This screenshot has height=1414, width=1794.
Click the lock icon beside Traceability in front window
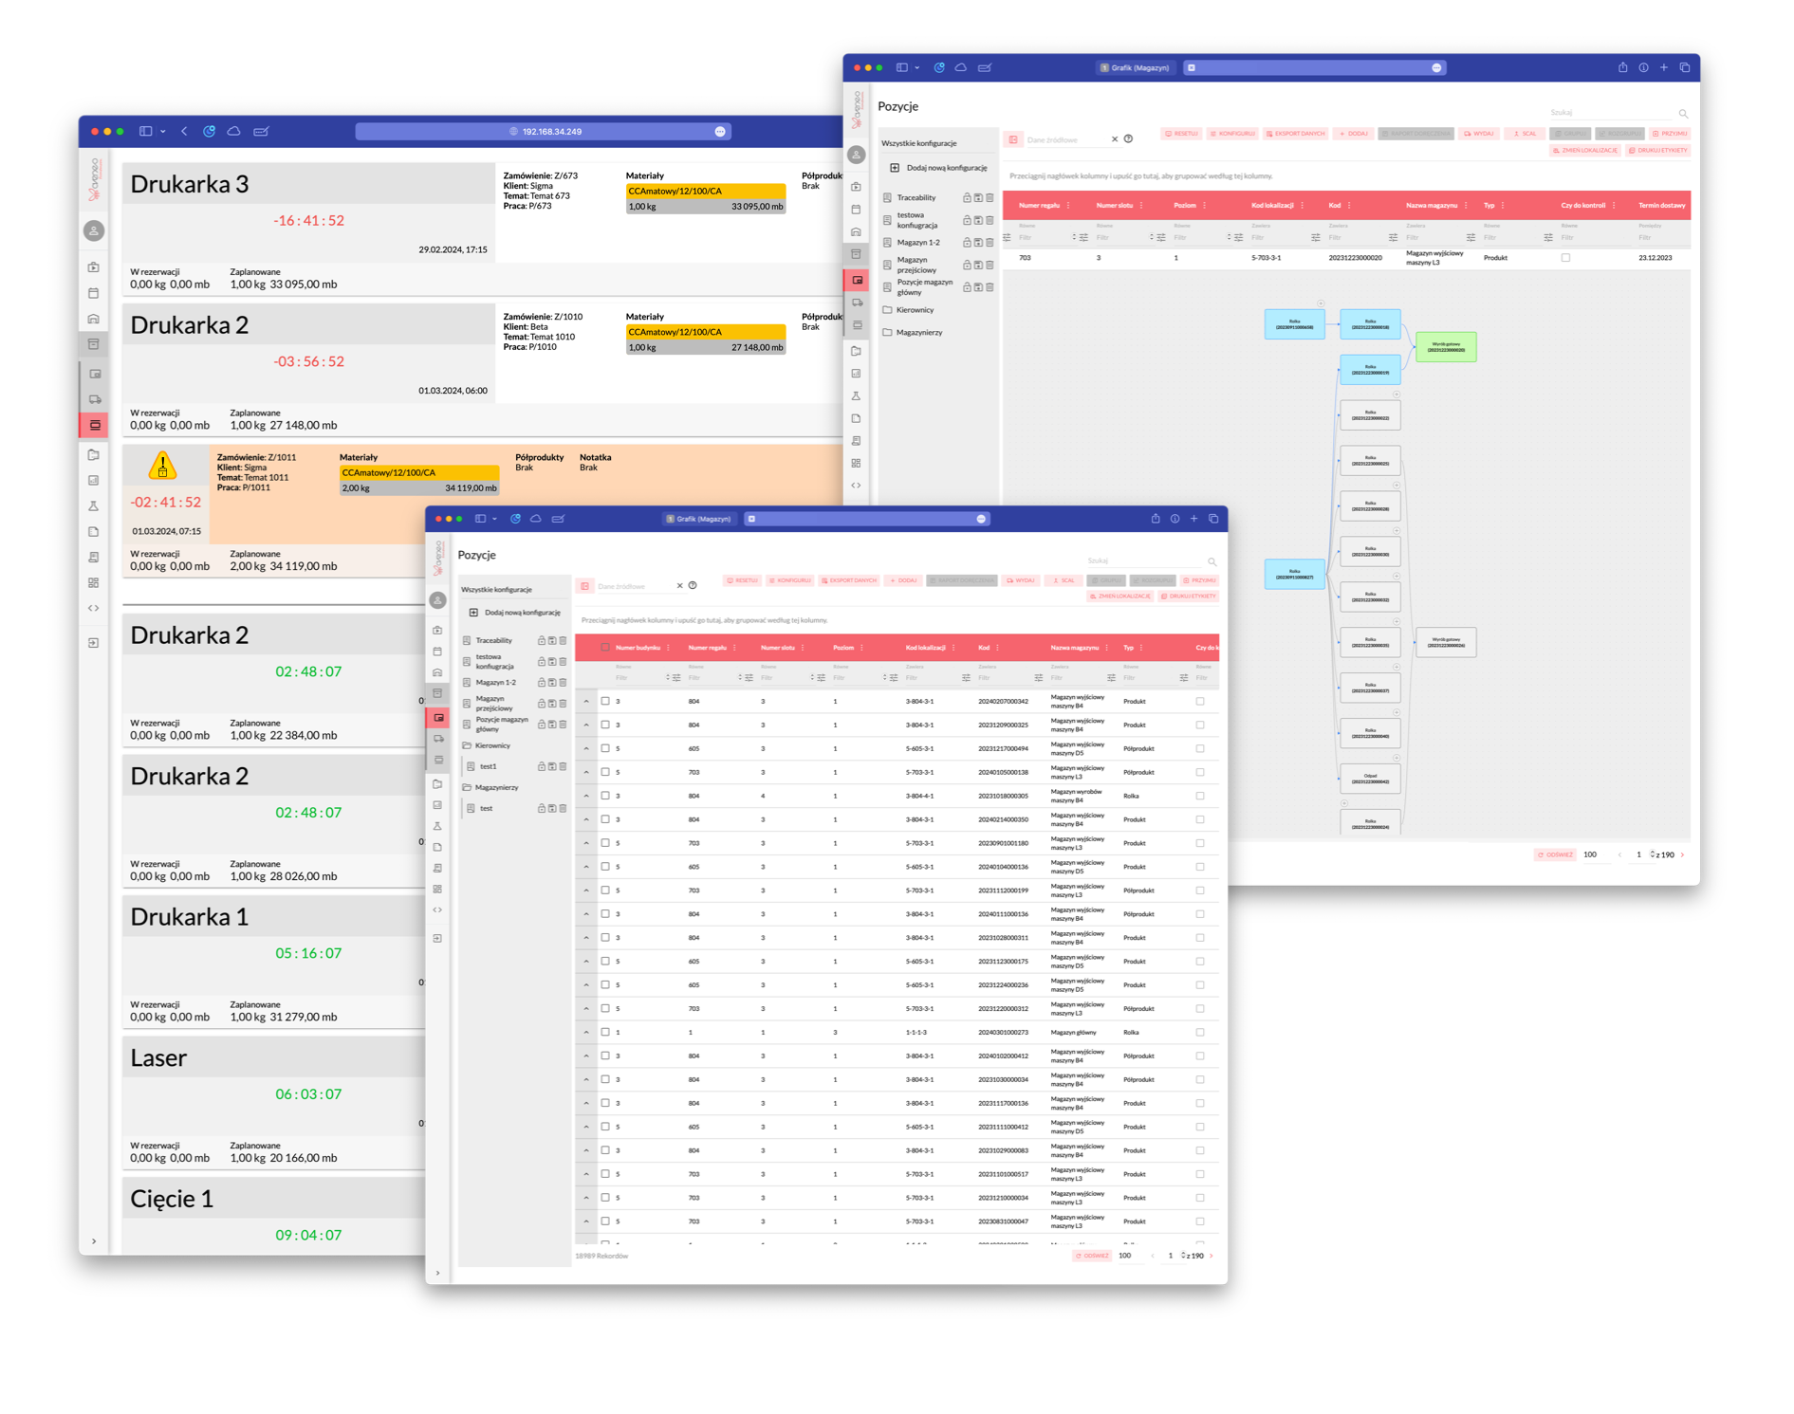click(541, 640)
